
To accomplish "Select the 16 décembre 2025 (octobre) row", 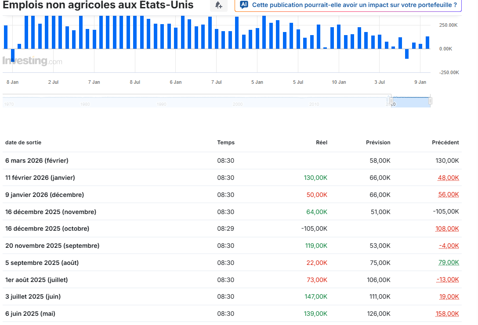I will (x=232, y=229).
